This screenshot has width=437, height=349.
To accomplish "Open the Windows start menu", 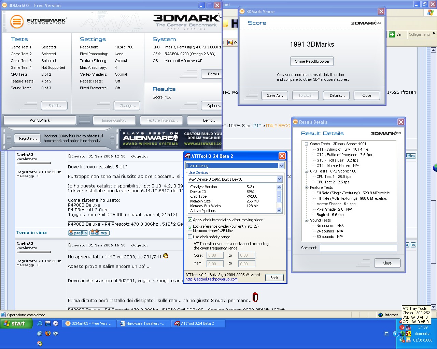I will coord(16,323).
